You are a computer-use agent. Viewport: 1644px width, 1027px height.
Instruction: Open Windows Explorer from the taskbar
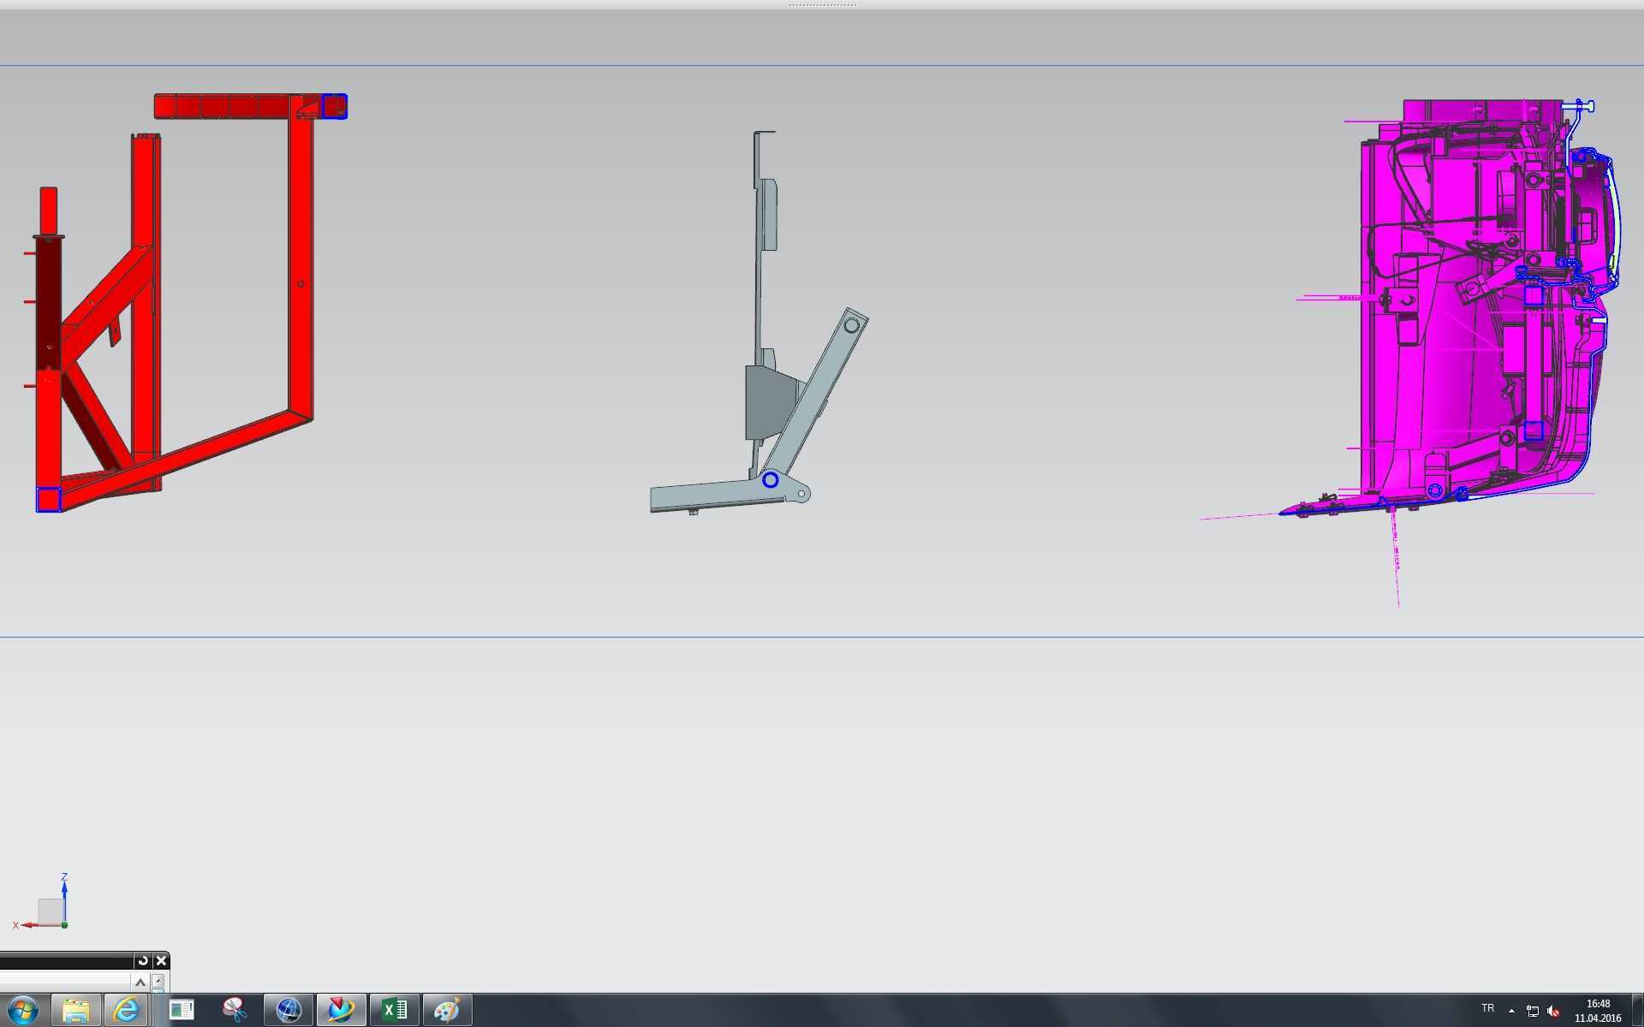pyautogui.click(x=76, y=1011)
